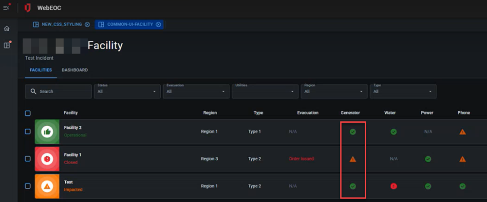Screen dimensions: 487x202
Task: Click the Operational status text
Action: (75, 135)
